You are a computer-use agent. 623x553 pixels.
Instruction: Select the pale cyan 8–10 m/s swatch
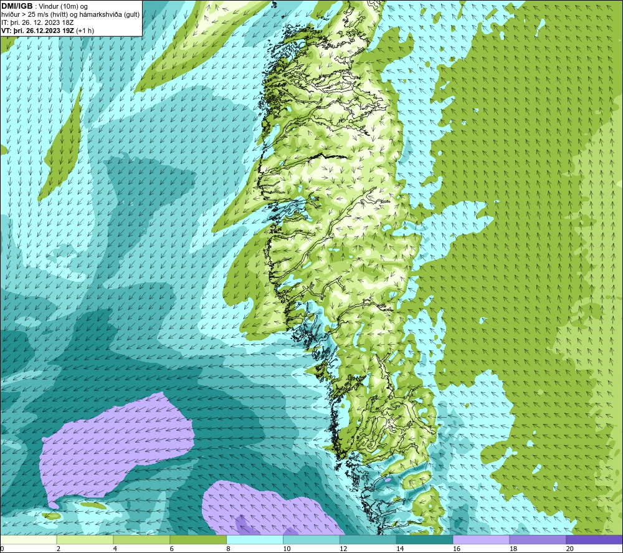(255, 539)
